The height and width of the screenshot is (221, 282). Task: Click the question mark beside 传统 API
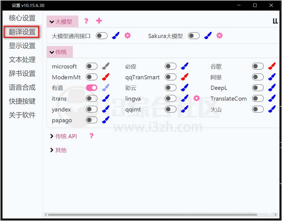91,136
